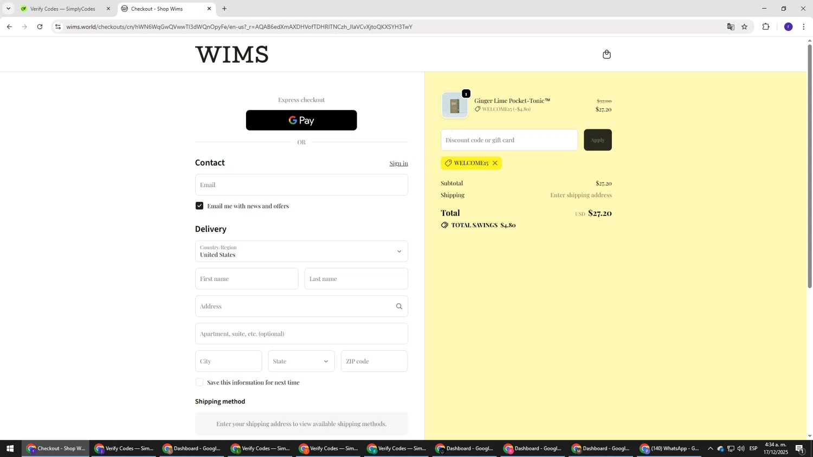
Task: Click the Checkout - Shop W... taskbar button
Action: tap(56, 448)
